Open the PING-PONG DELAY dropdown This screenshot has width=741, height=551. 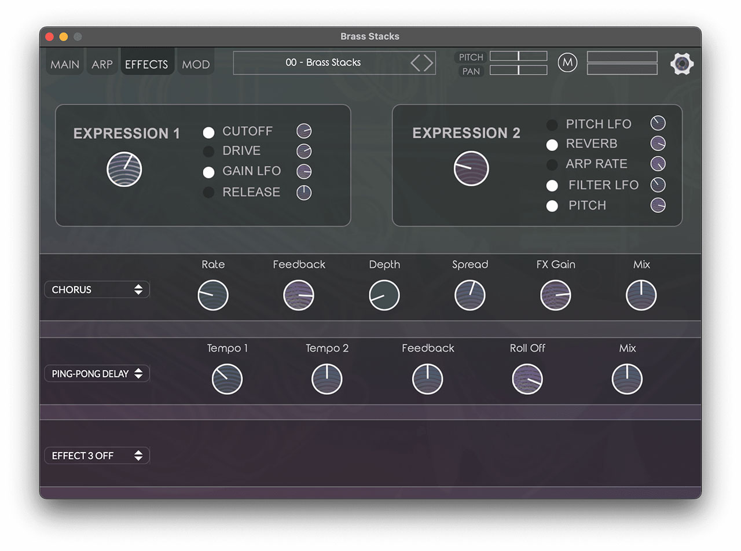point(97,374)
